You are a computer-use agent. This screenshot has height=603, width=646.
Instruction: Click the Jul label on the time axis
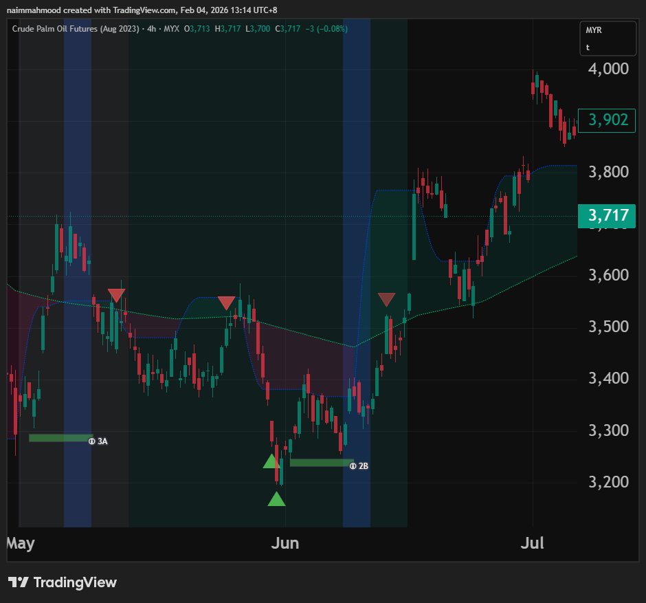click(x=532, y=543)
